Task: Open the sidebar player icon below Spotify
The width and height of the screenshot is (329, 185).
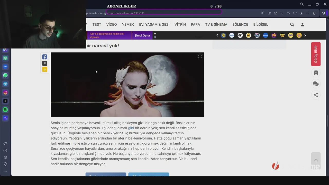Action: (5, 118)
